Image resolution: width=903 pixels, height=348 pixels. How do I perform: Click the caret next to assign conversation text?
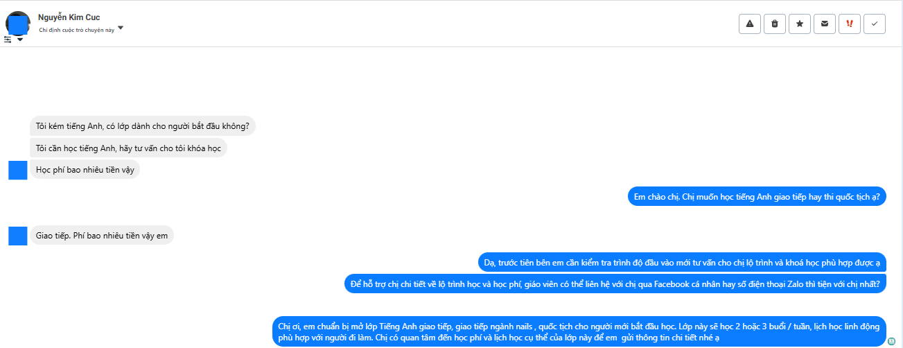(121, 28)
